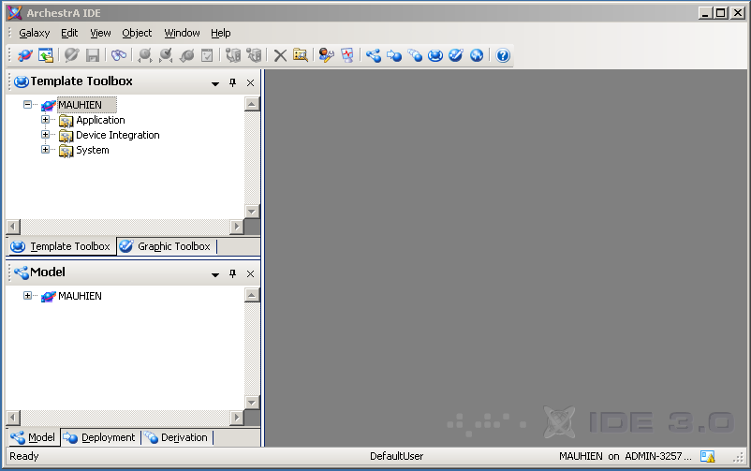Image resolution: width=751 pixels, height=471 pixels.
Task: Click the Open object toolbar icon
Action: 72,55
